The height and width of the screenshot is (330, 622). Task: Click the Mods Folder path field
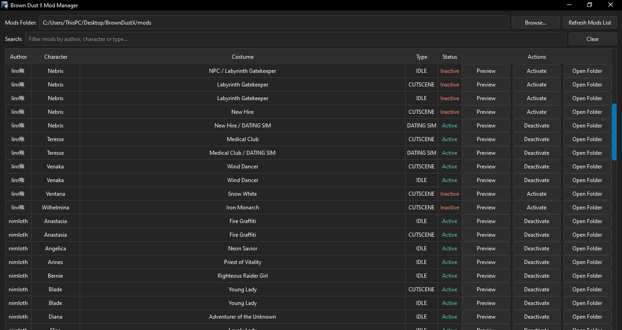coord(273,22)
